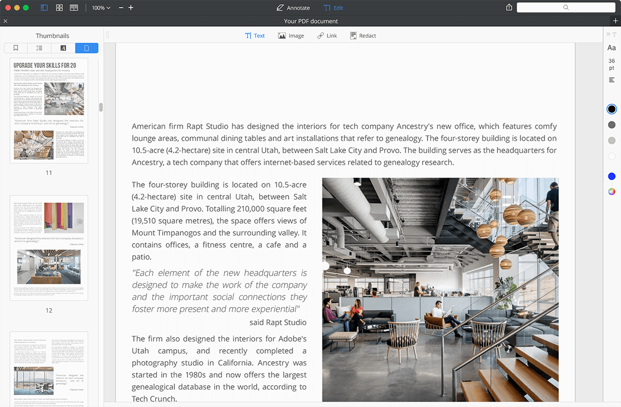Add a new tab with plus icon
Image resolution: width=621 pixels, height=407 pixels.
[x=616, y=21]
